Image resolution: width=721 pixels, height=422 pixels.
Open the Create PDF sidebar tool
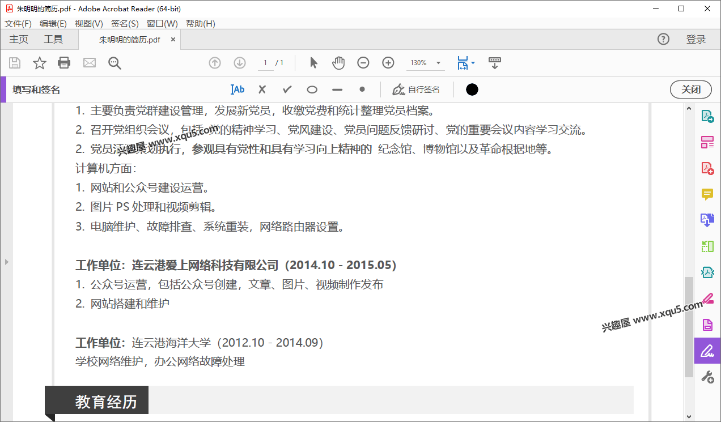707,168
